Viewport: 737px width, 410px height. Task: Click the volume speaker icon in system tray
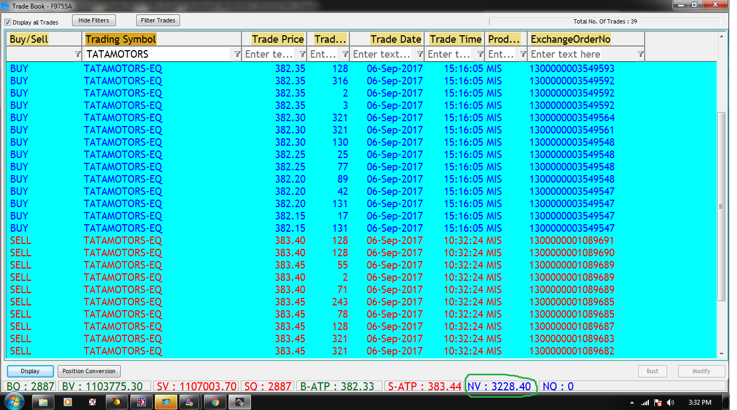670,403
